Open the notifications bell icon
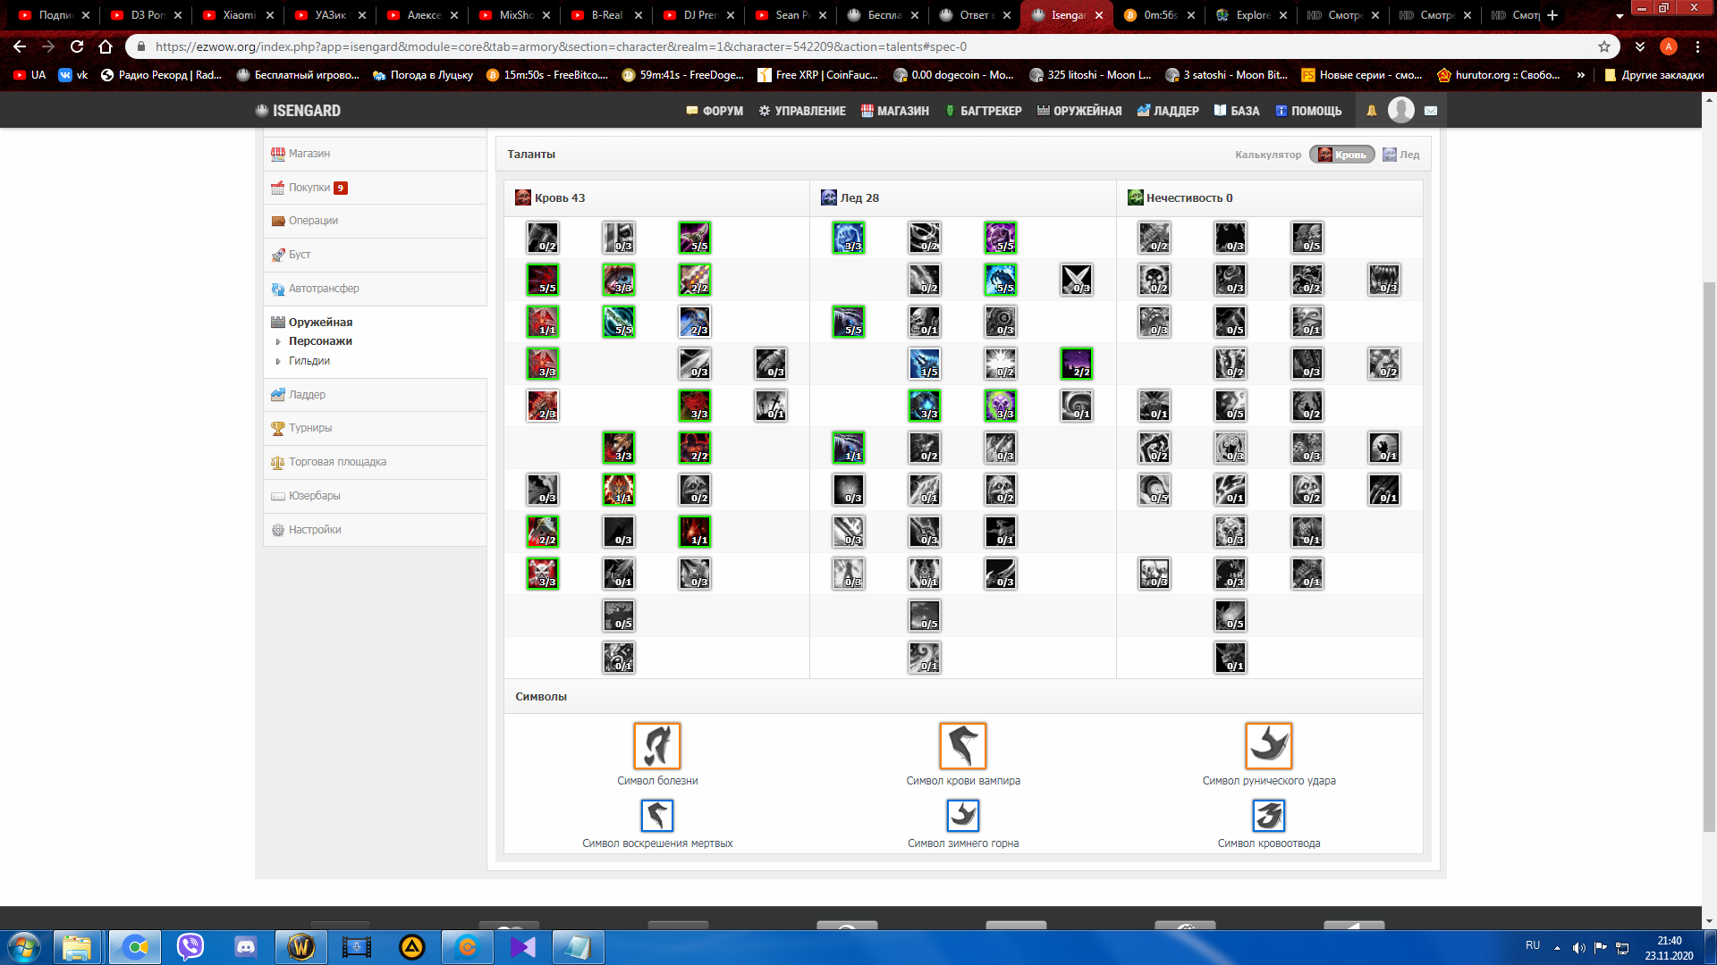 click(x=1371, y=111)
